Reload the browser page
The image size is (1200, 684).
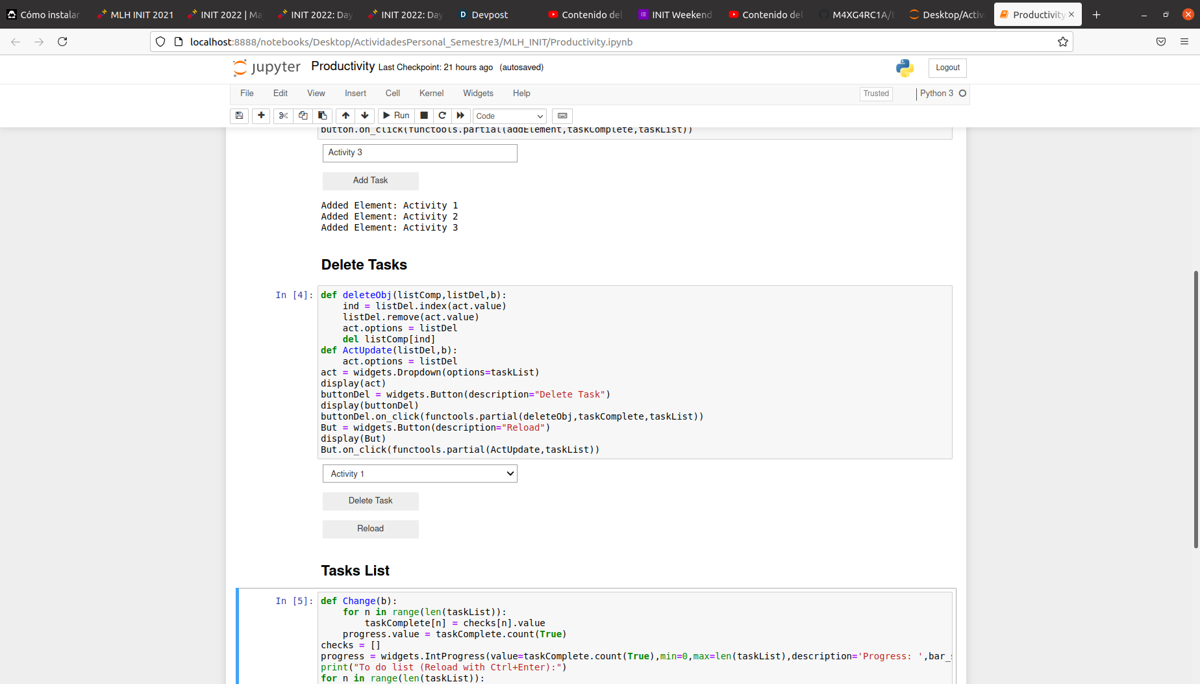[62, 42]
